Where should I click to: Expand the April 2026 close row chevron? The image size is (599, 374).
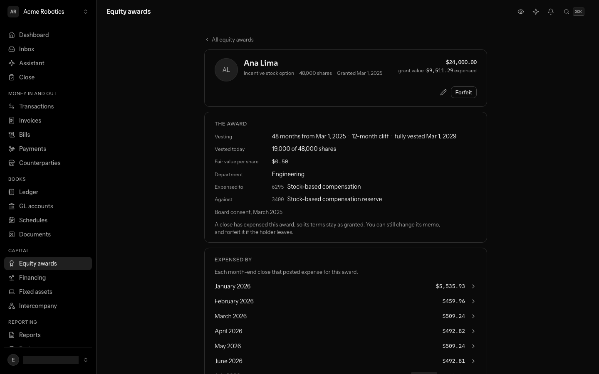click(x=473, y=331)
